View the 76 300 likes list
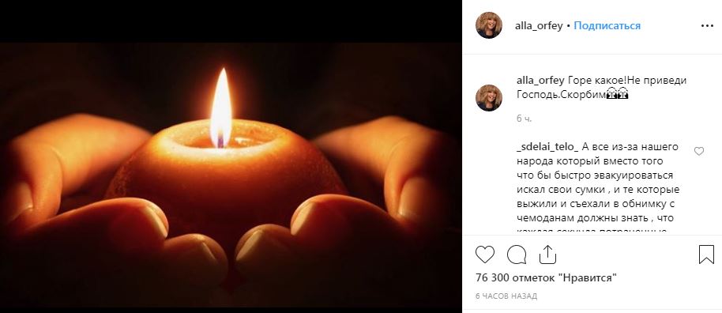Viewport: 722px width, 313px height. click(546, 278)
